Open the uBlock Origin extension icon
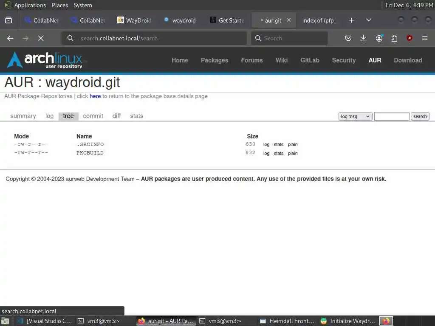This screenshot has height=326, width=435. [410, 38]
